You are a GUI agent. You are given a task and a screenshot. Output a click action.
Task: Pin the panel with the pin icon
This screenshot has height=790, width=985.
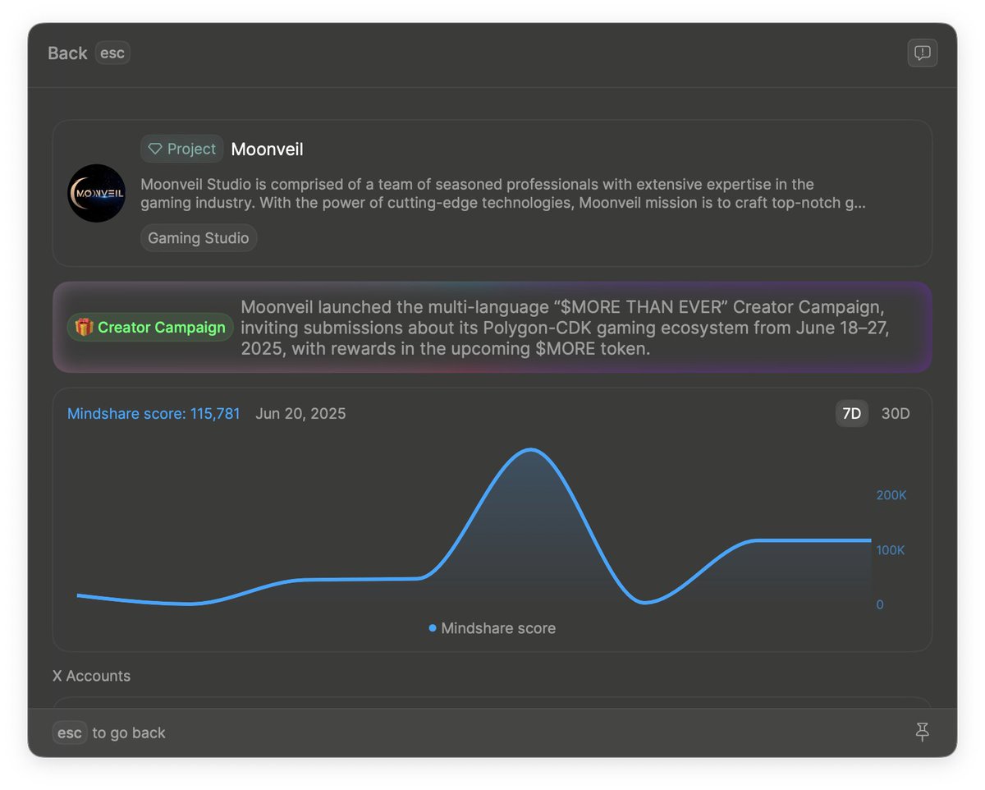click(923, 732)
